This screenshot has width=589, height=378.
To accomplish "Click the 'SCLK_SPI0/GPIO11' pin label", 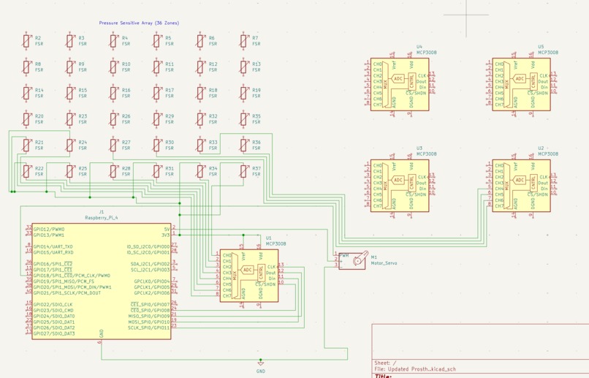I will [149, 328].
